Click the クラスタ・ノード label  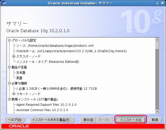[x=29, y=57]
